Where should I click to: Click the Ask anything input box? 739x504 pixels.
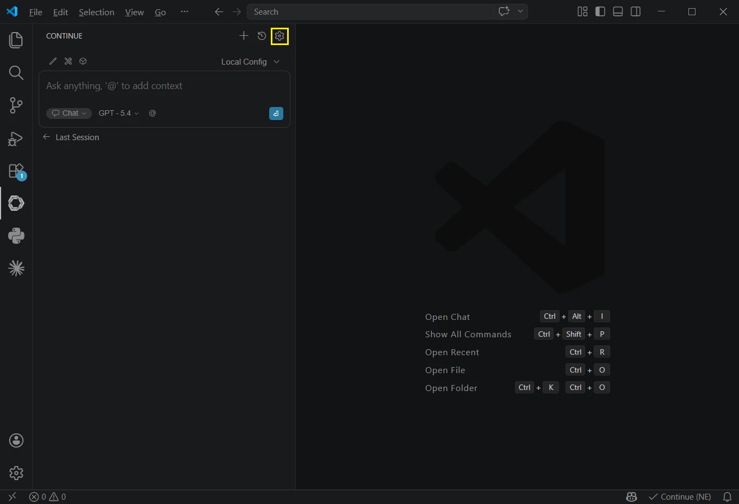(164, 86)
